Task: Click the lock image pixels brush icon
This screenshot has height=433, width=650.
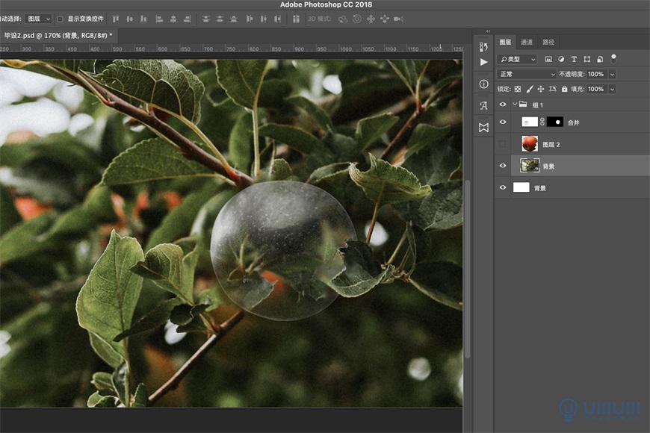Action: click(530, 89)
